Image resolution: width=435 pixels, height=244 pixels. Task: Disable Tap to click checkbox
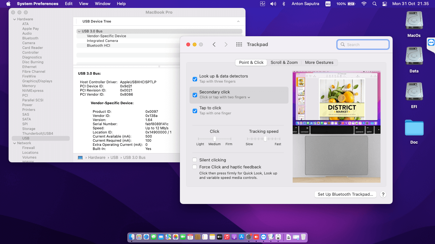pyautogui.click(x=195, y=111)
